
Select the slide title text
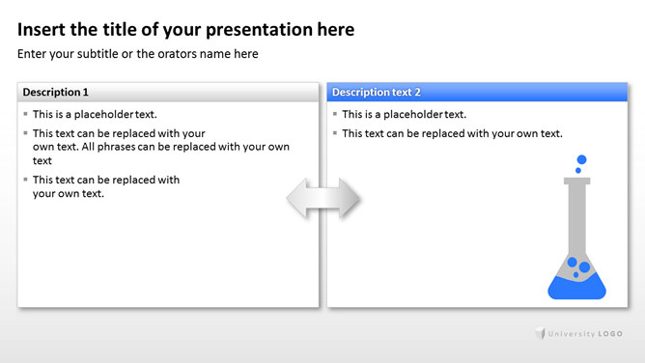[186, 30]
